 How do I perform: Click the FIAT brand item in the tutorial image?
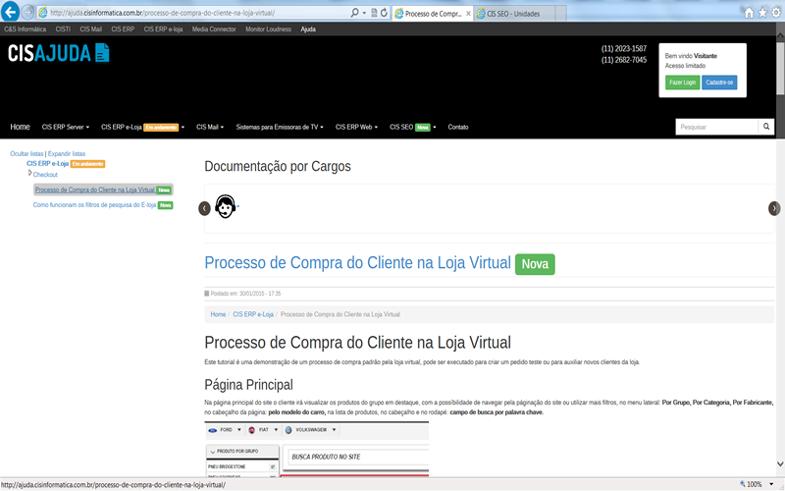pos(263,430)
